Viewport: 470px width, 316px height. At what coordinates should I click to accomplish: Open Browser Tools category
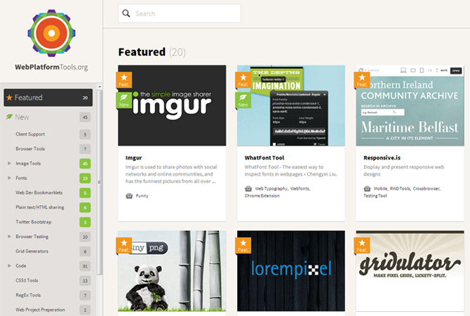[x=30, y=149]
